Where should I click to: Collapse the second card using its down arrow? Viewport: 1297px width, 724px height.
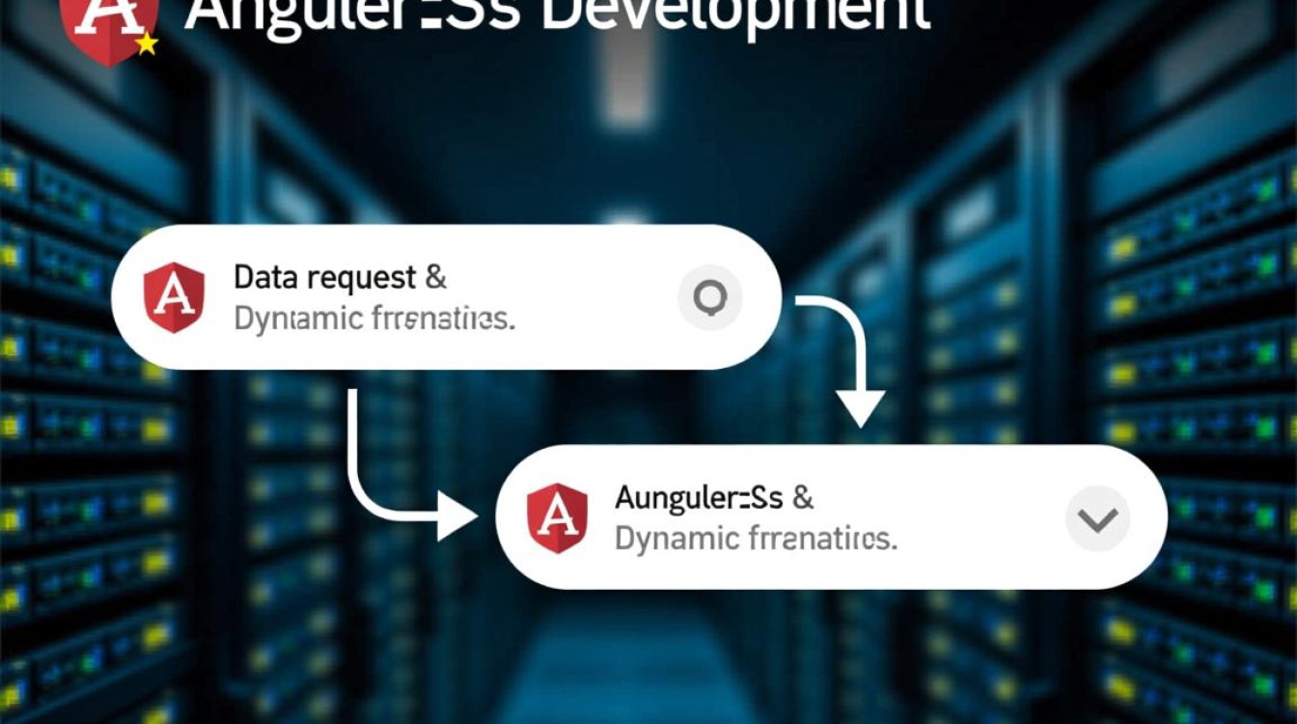pos(1095,517)
